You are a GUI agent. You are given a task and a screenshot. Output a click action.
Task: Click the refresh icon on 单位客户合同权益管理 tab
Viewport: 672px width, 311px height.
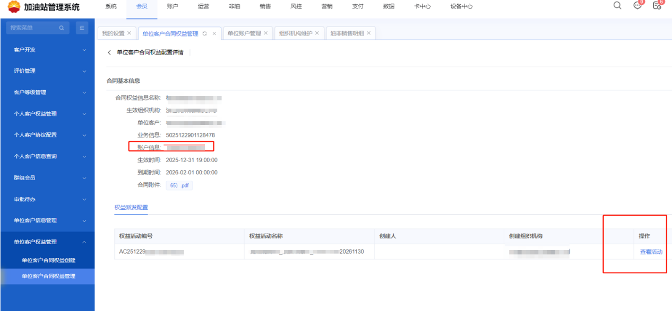point(205,33)
